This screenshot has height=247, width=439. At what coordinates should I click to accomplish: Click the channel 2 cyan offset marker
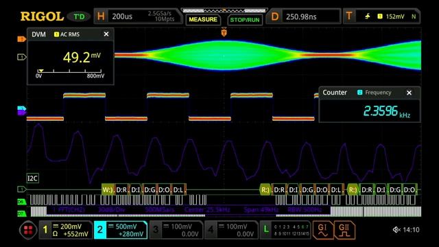click(21, 108)
